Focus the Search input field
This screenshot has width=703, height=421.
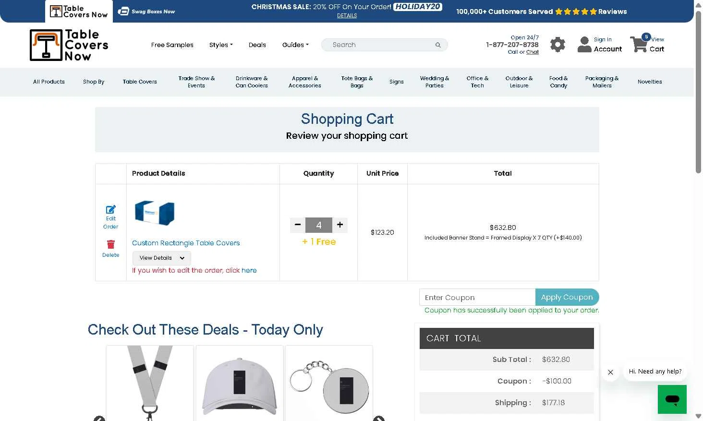coord(379,45)
